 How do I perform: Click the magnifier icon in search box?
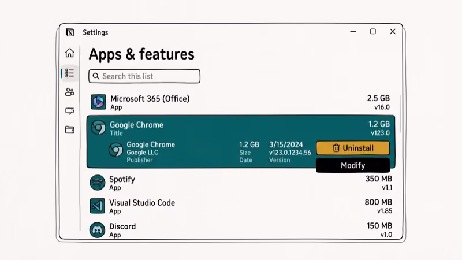pos(96,76)
